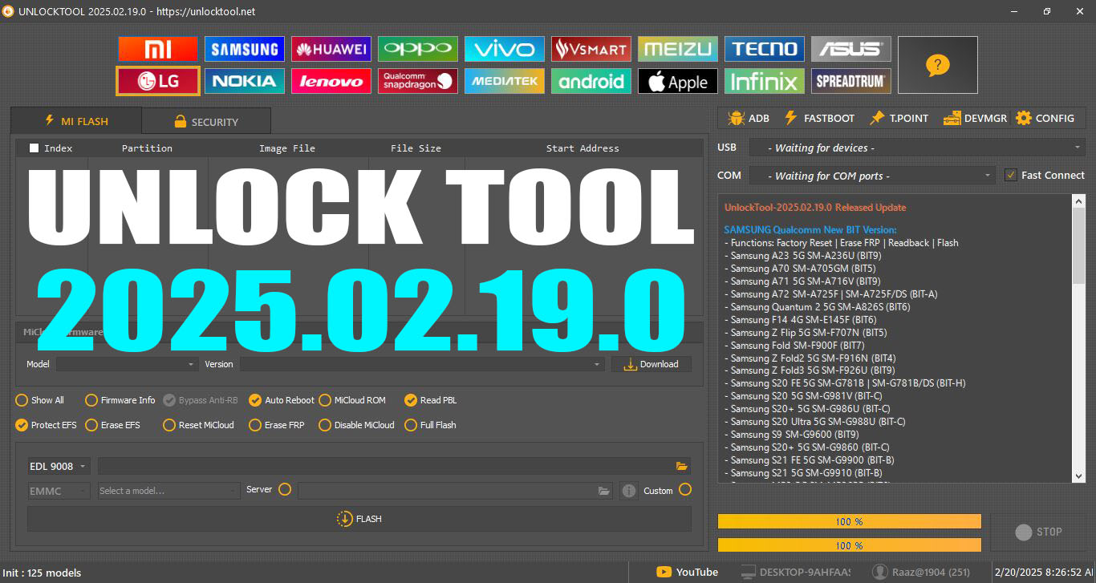This screenshot has height=583, width=1096.
Task: Open the ADB tab
Action: [x=748, y=118]
